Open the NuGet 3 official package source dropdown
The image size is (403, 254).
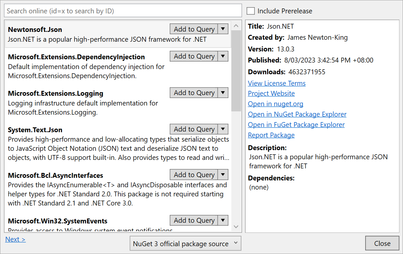coord(185,244)
